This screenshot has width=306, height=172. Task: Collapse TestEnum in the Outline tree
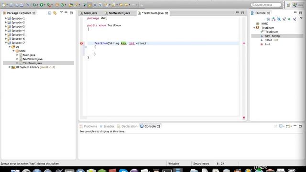[x=254, y=28]
